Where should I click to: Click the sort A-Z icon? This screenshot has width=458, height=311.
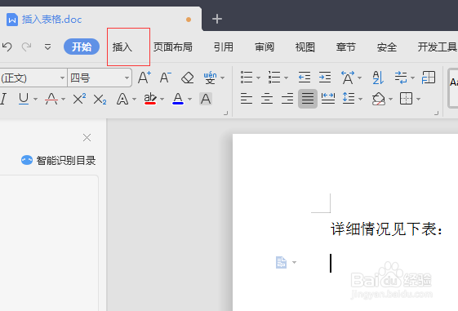point(378,78)
